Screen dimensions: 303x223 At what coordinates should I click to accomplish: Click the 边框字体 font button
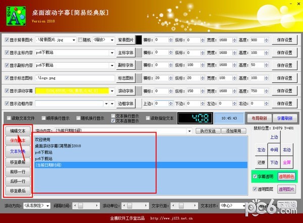pyautogui.click(x=126, y=104)
